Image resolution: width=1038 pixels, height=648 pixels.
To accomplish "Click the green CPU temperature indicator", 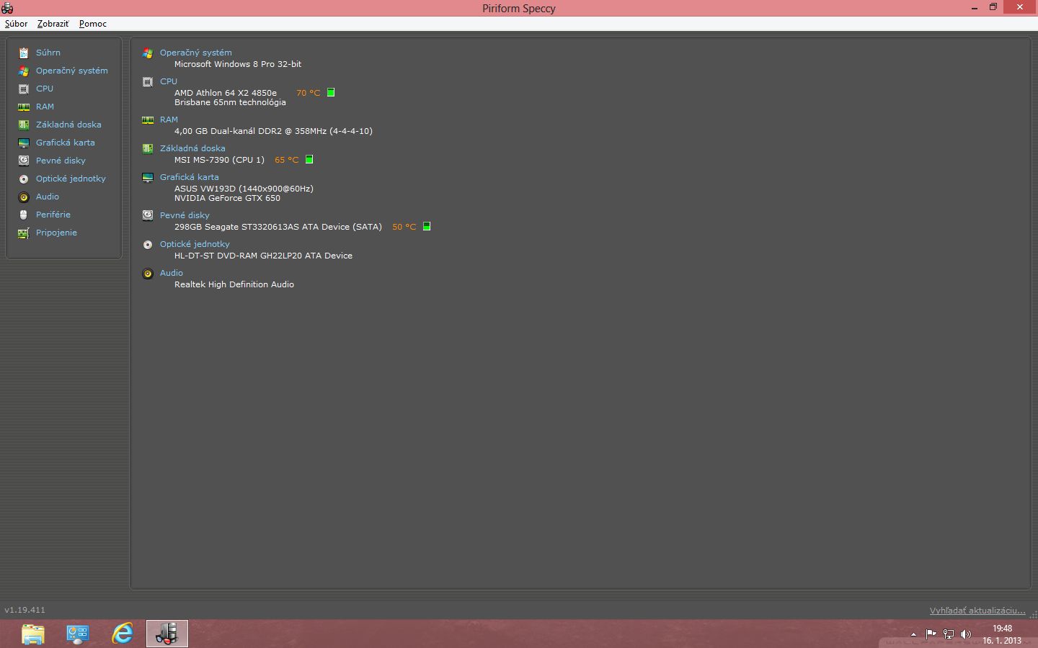I will pyautogui.click(x=331, y=92).
